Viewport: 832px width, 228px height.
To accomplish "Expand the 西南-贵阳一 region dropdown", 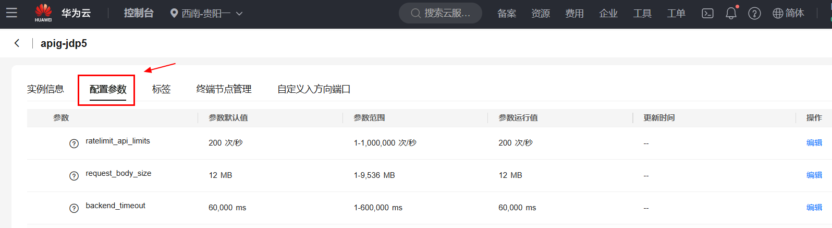I will (x=206, y=14).
